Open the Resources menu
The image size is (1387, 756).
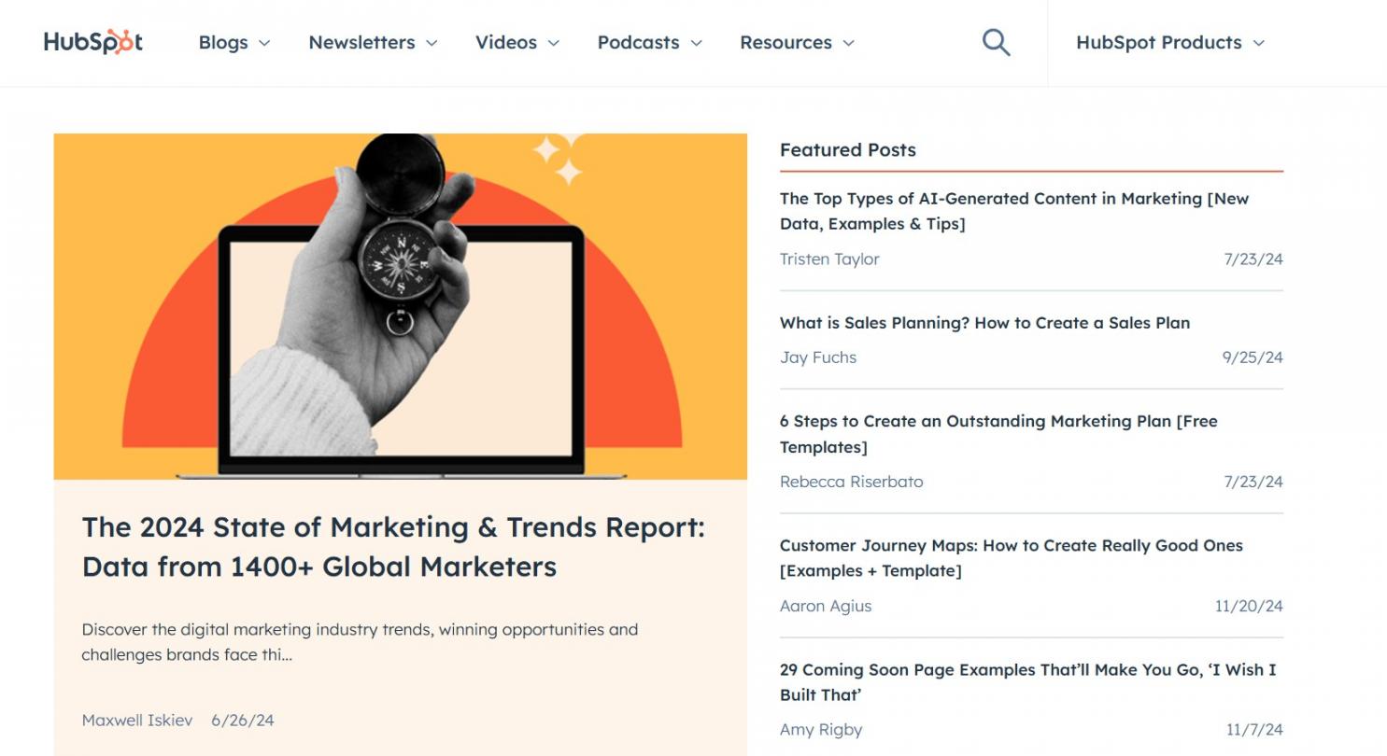click(797, 43)
